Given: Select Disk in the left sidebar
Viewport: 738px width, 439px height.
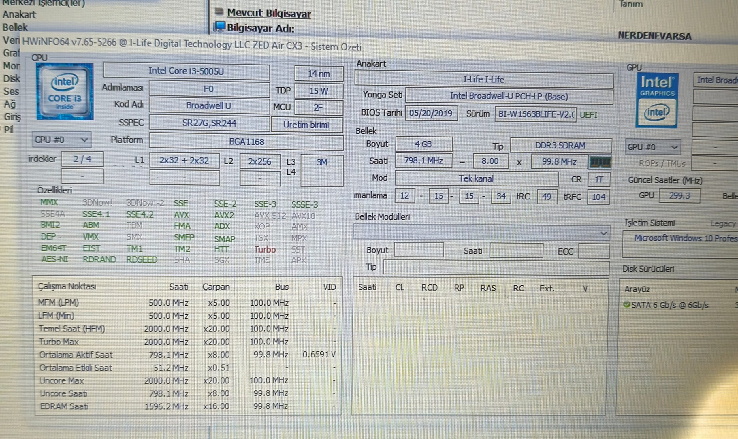Looking at the screenshot, I should pos(12,78).
